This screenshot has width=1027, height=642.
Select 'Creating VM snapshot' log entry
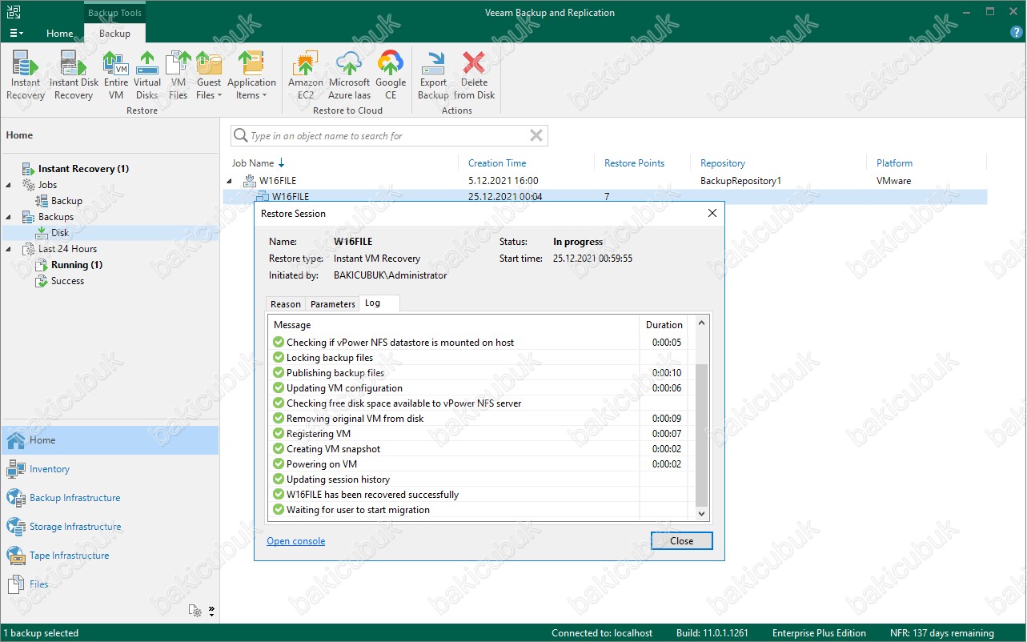tap(477, 449)
